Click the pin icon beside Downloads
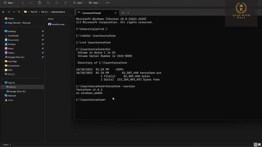The image size is (262, 147). [43, 36]
